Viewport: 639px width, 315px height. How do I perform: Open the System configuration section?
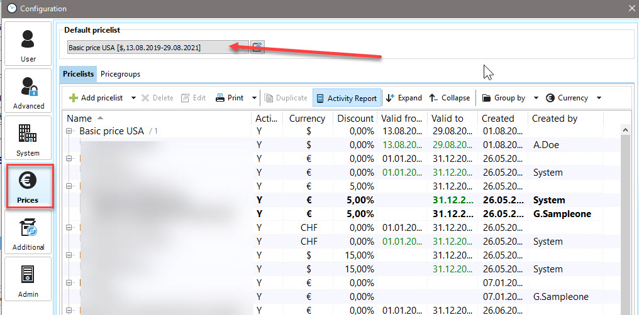pyautogui.click(x=28, y=138)
